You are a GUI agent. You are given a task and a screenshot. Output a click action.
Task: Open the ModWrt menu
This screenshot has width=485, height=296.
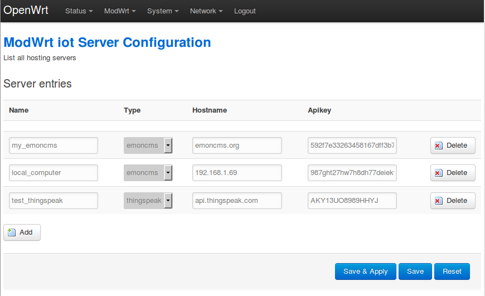(x=120, y=11)
